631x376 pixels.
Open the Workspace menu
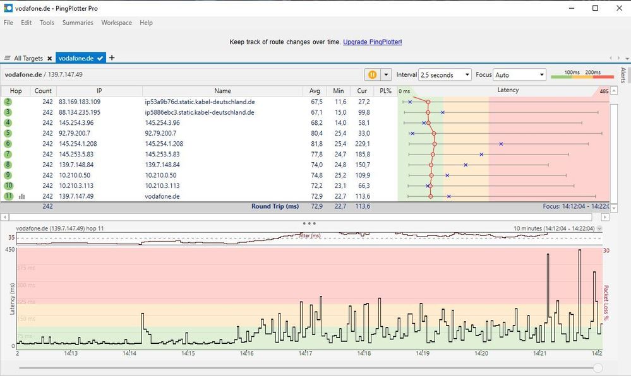(x=117, y=23)
